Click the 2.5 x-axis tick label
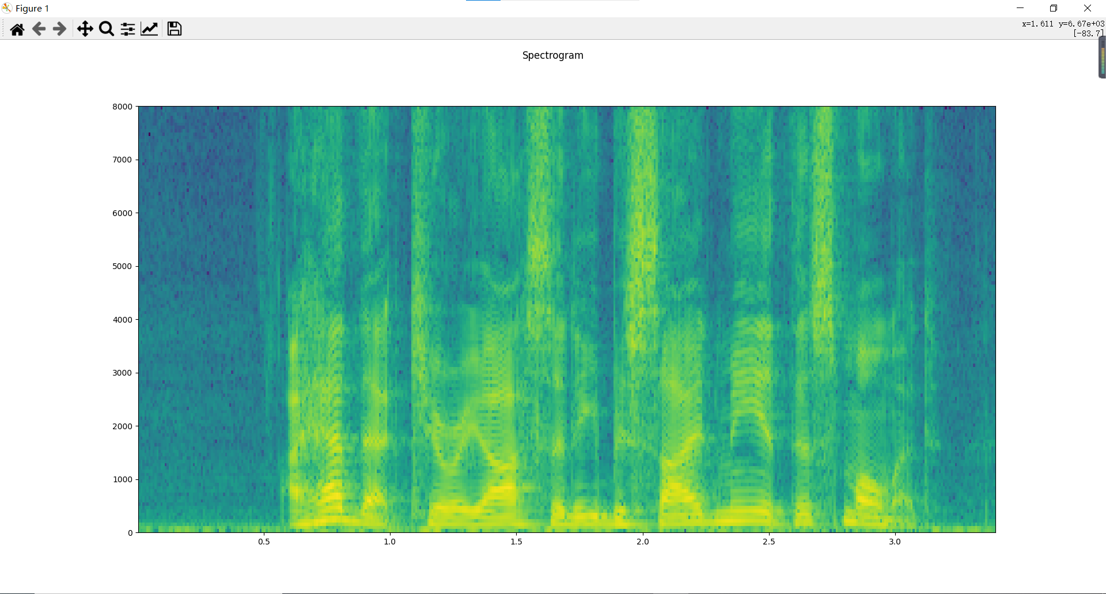The image size is (1106, 594). pos(769,542)
